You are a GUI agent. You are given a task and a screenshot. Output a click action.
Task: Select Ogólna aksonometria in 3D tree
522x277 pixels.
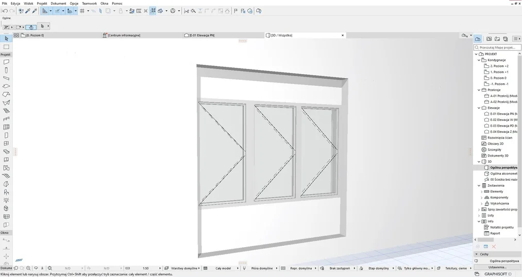pyautogui.click(x=501, y=174)
